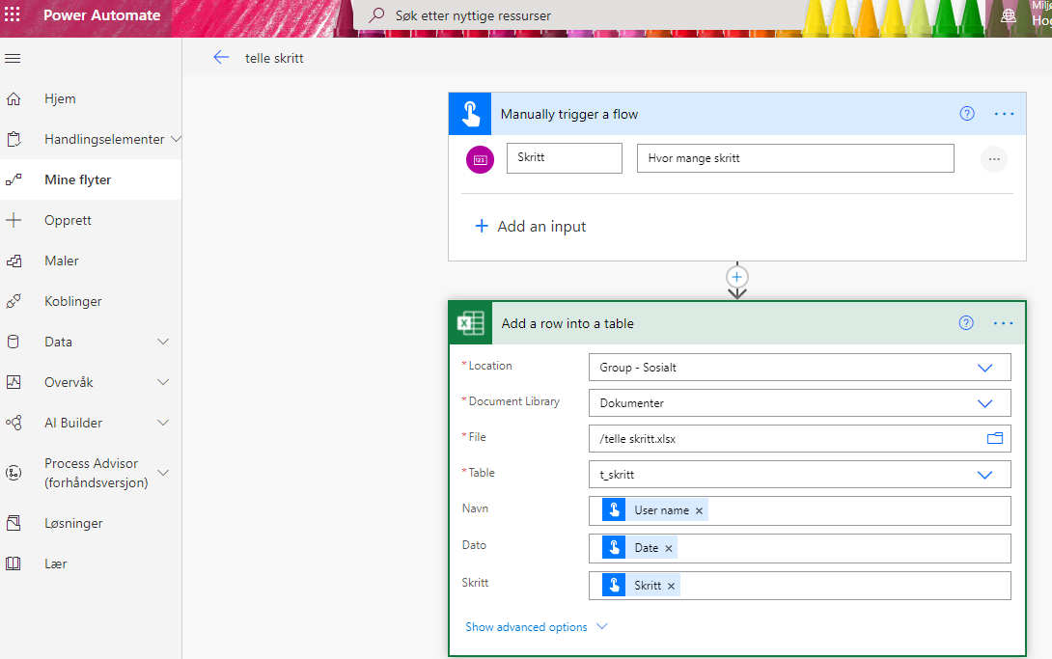This screenshot has height=659, width=1052.
Task: Click the Date dynamic token
Action: (x=639, y=548)
